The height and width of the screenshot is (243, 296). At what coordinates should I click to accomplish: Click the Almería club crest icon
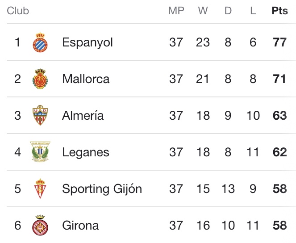[40, 116]
